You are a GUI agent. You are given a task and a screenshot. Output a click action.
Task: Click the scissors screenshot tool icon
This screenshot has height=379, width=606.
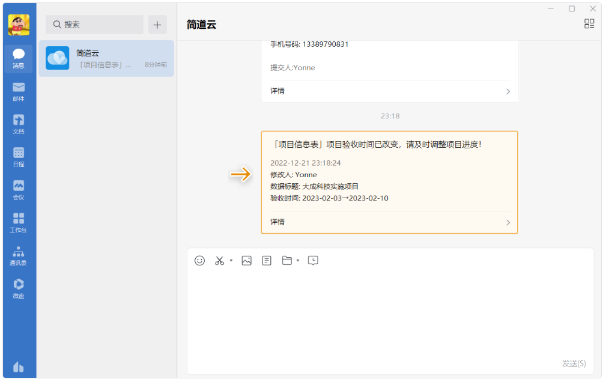(x=219, y=261)
